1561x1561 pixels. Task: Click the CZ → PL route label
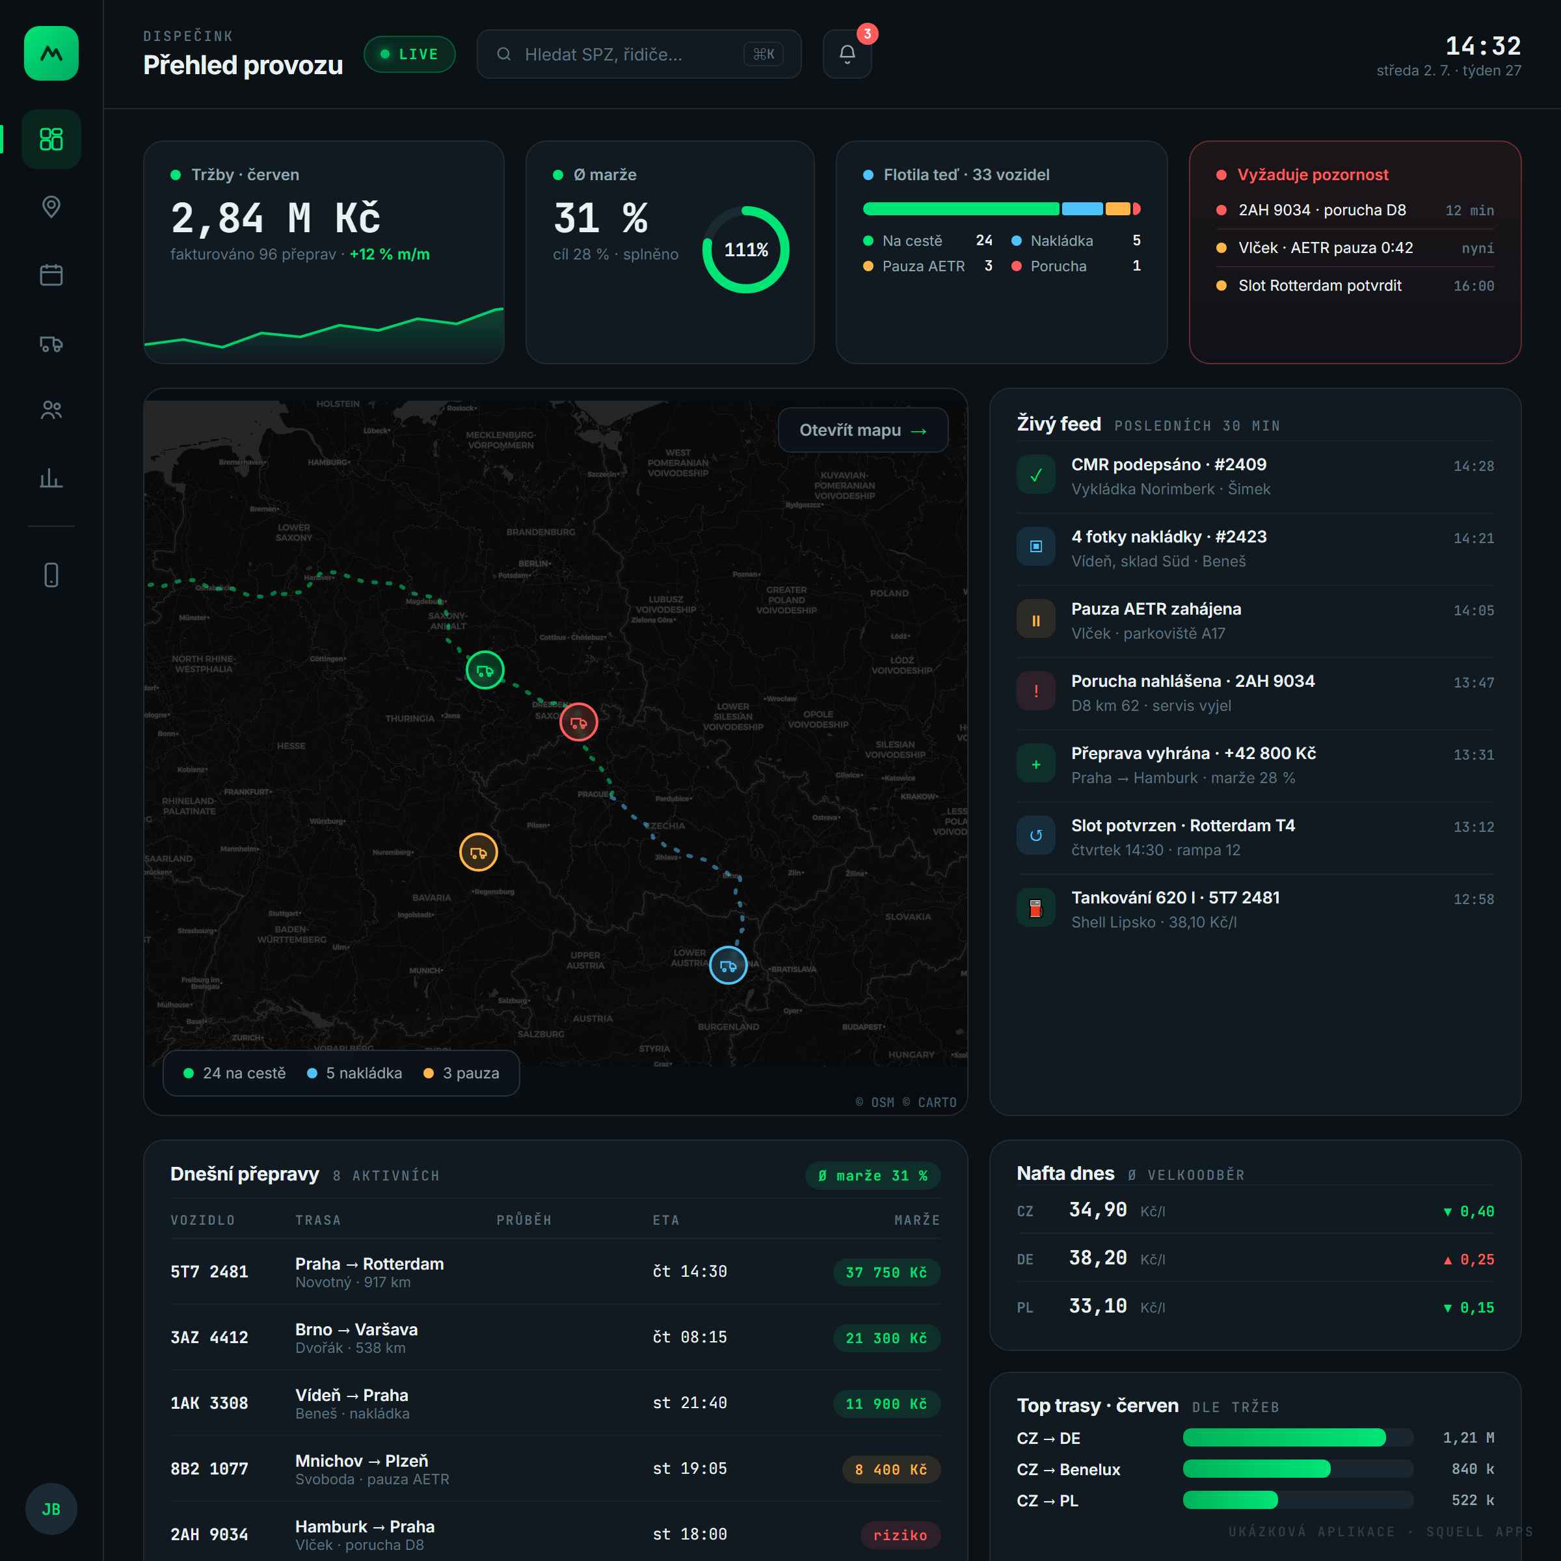click(1047, 1501)
